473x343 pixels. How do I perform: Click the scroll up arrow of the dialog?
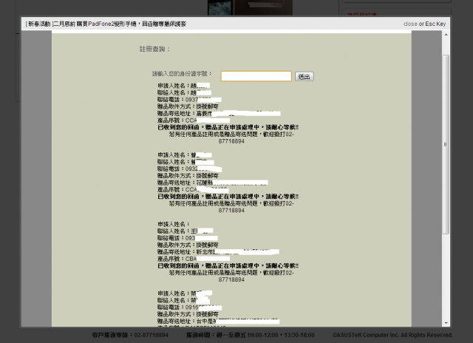coord(446,35)
